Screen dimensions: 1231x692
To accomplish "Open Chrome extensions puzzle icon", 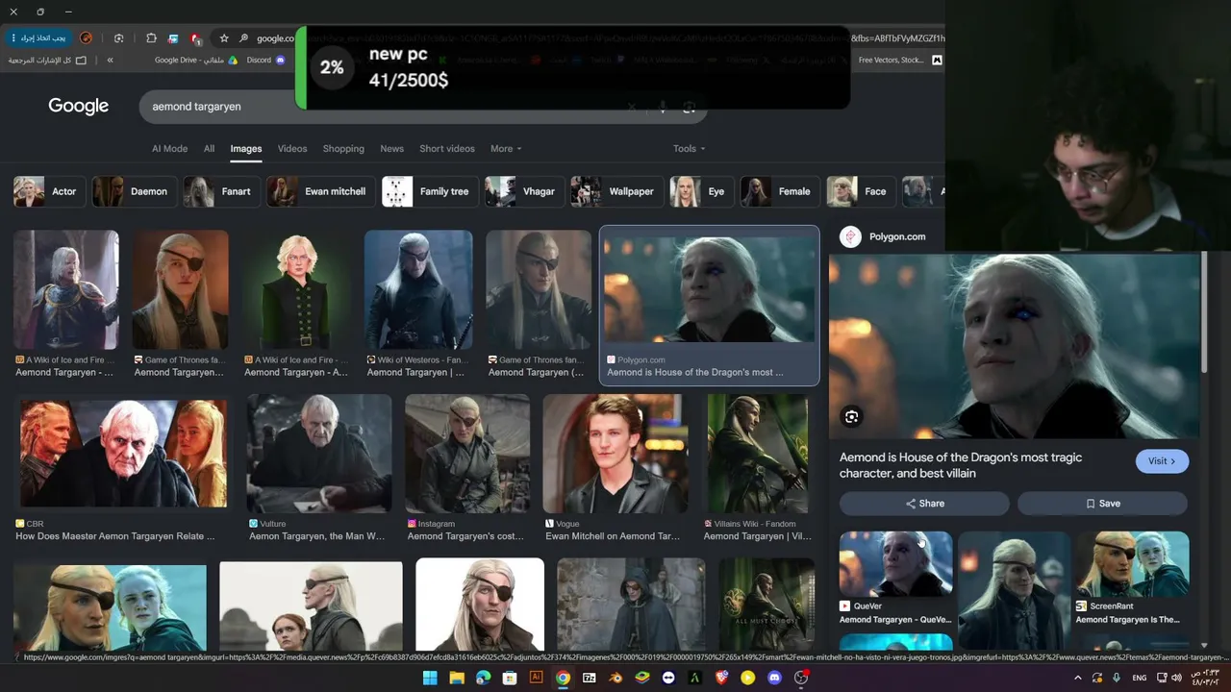I will tap(151, 38).
